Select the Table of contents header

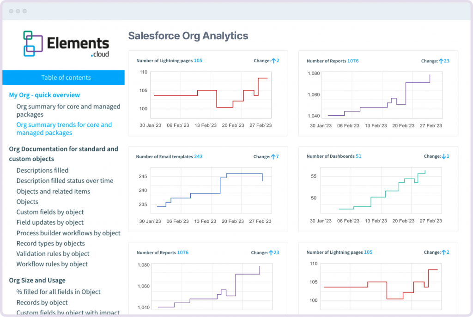click(66, 78)
